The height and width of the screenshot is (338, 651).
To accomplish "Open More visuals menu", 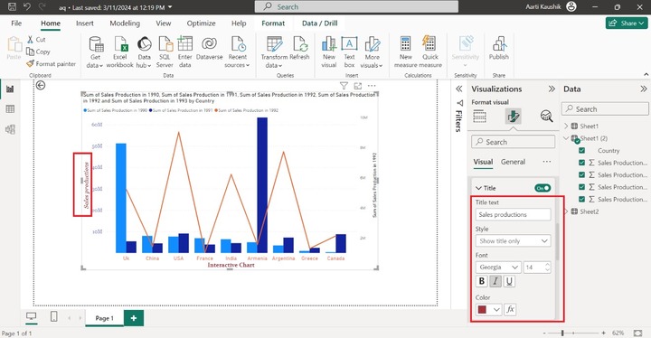I will [372, 52].
